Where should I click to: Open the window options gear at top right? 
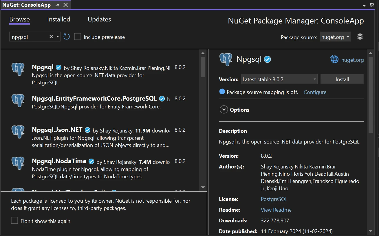tap(372, 5)
